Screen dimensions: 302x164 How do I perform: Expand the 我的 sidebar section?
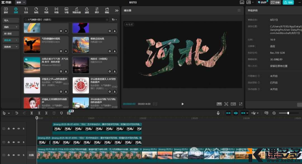pos(11,27)
